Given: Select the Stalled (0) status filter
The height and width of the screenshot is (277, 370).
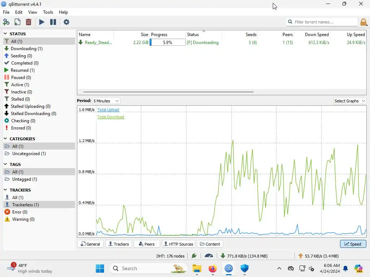Looking at the screenshot, I should coord(39,99).
